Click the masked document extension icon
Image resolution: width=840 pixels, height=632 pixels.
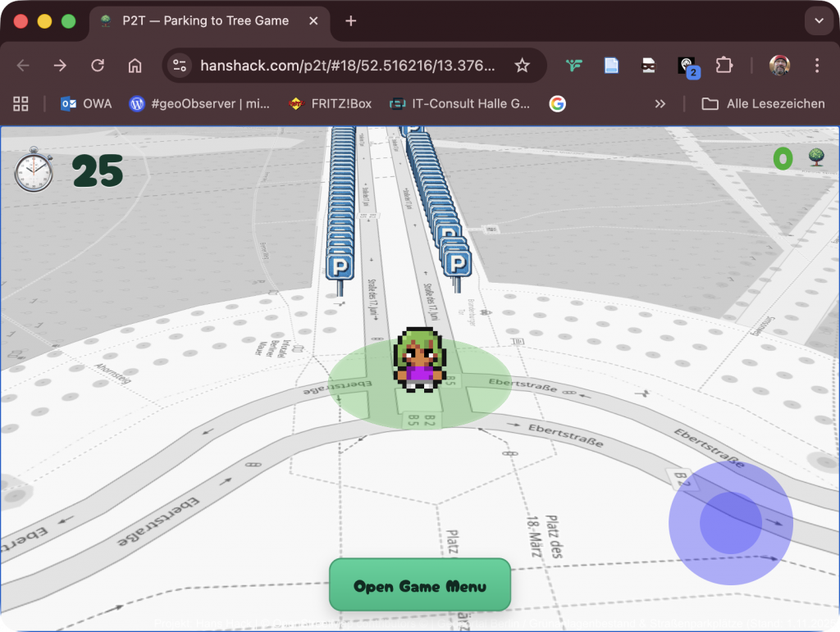click(x=648, y=66)
